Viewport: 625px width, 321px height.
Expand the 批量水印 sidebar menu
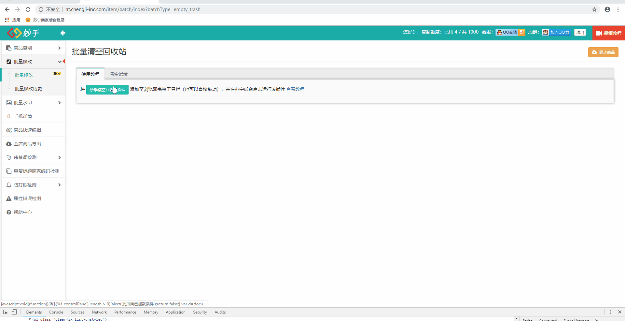click(x=33, y=103)
